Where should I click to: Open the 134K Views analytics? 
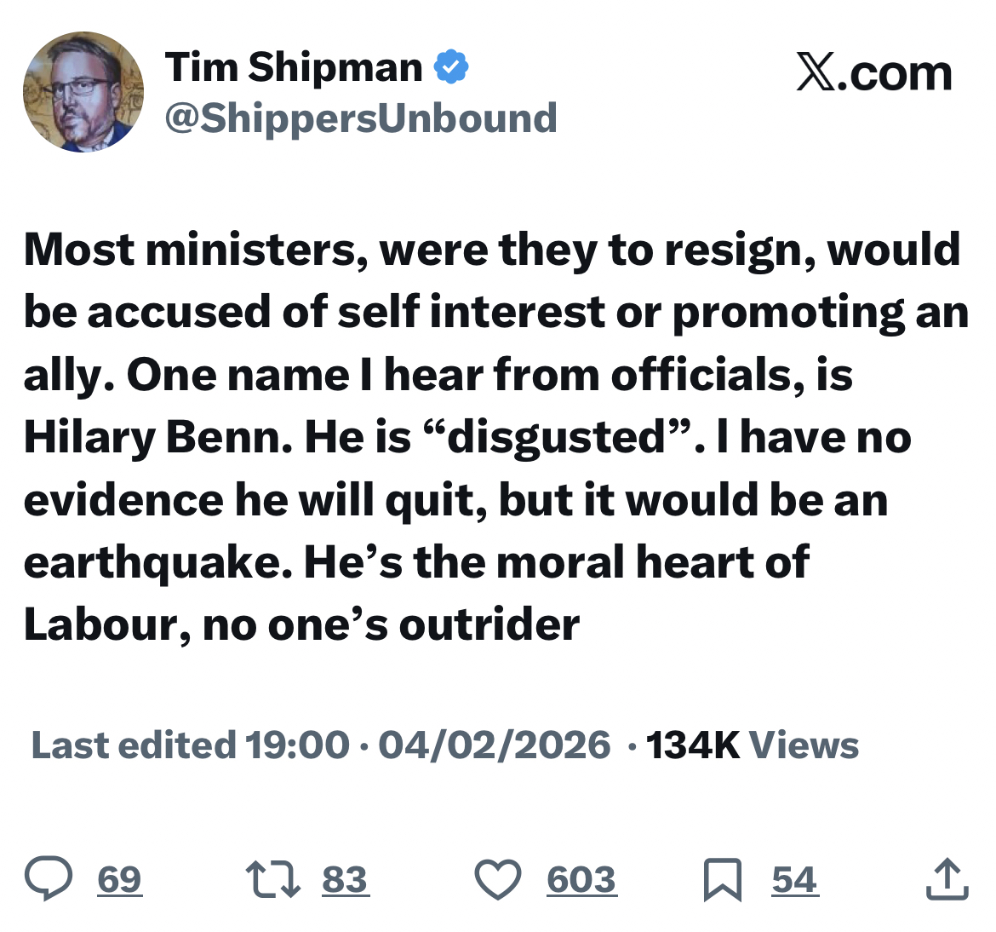(753, 745)
